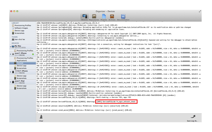Collapse the My Mac device group
Screen dimensions: 212x132
10,47
